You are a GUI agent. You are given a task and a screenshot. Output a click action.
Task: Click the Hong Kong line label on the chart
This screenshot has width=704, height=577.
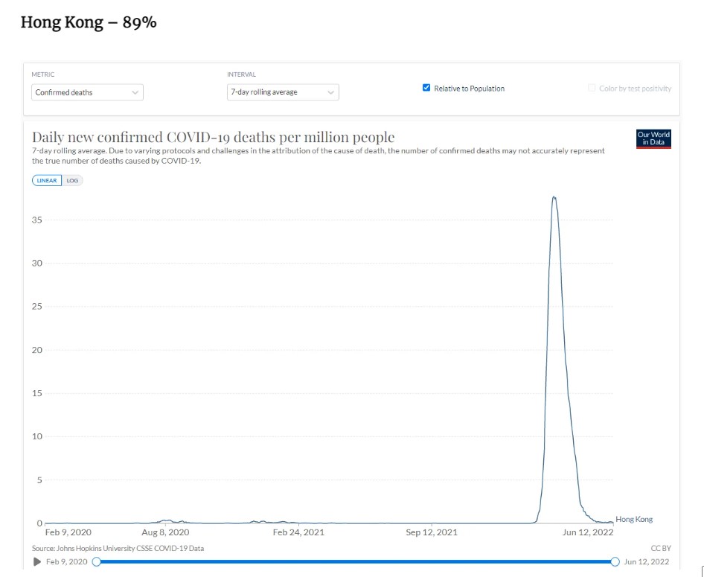coord(634,520)
